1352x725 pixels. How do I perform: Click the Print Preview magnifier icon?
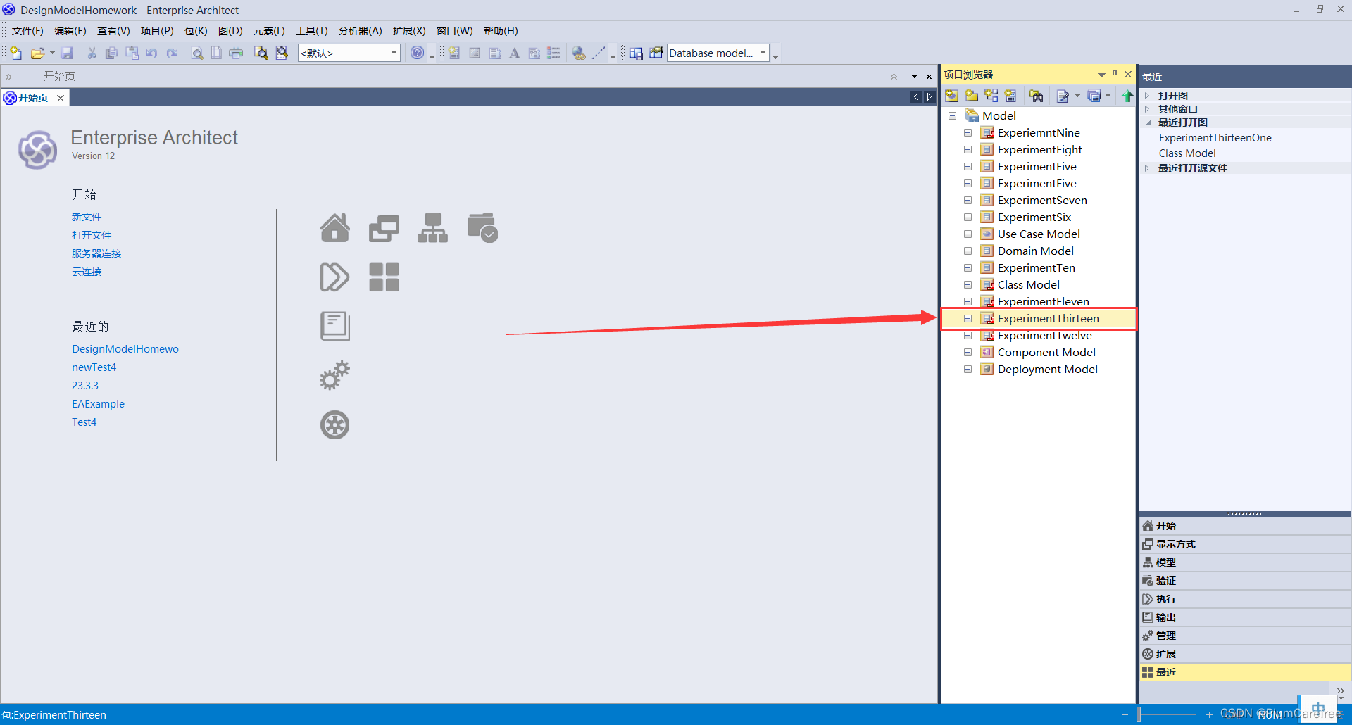coord(197,53)
